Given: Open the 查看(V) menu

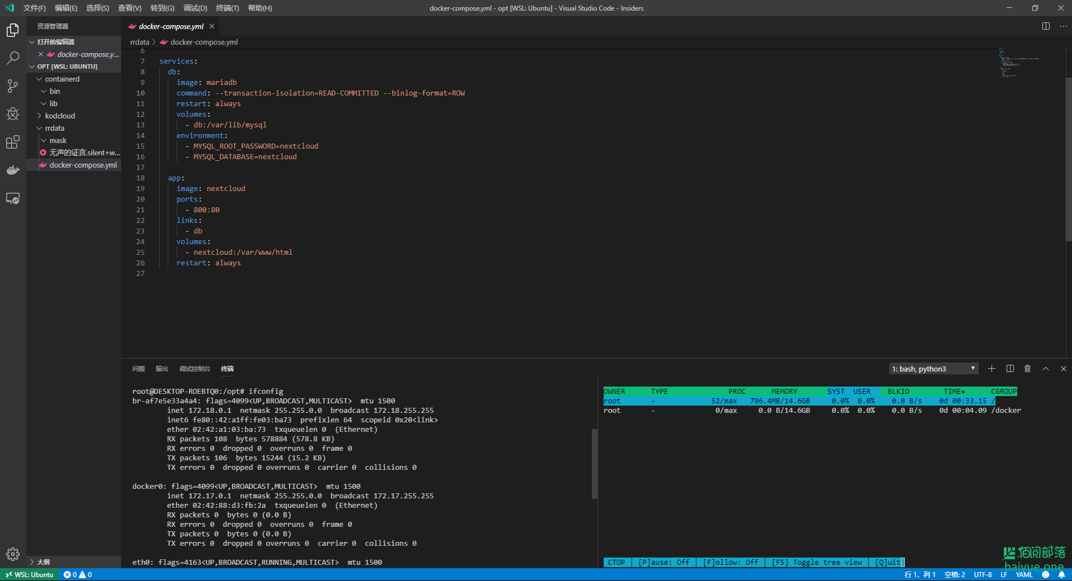Looking at the screenshot, I should click(130, 8).
